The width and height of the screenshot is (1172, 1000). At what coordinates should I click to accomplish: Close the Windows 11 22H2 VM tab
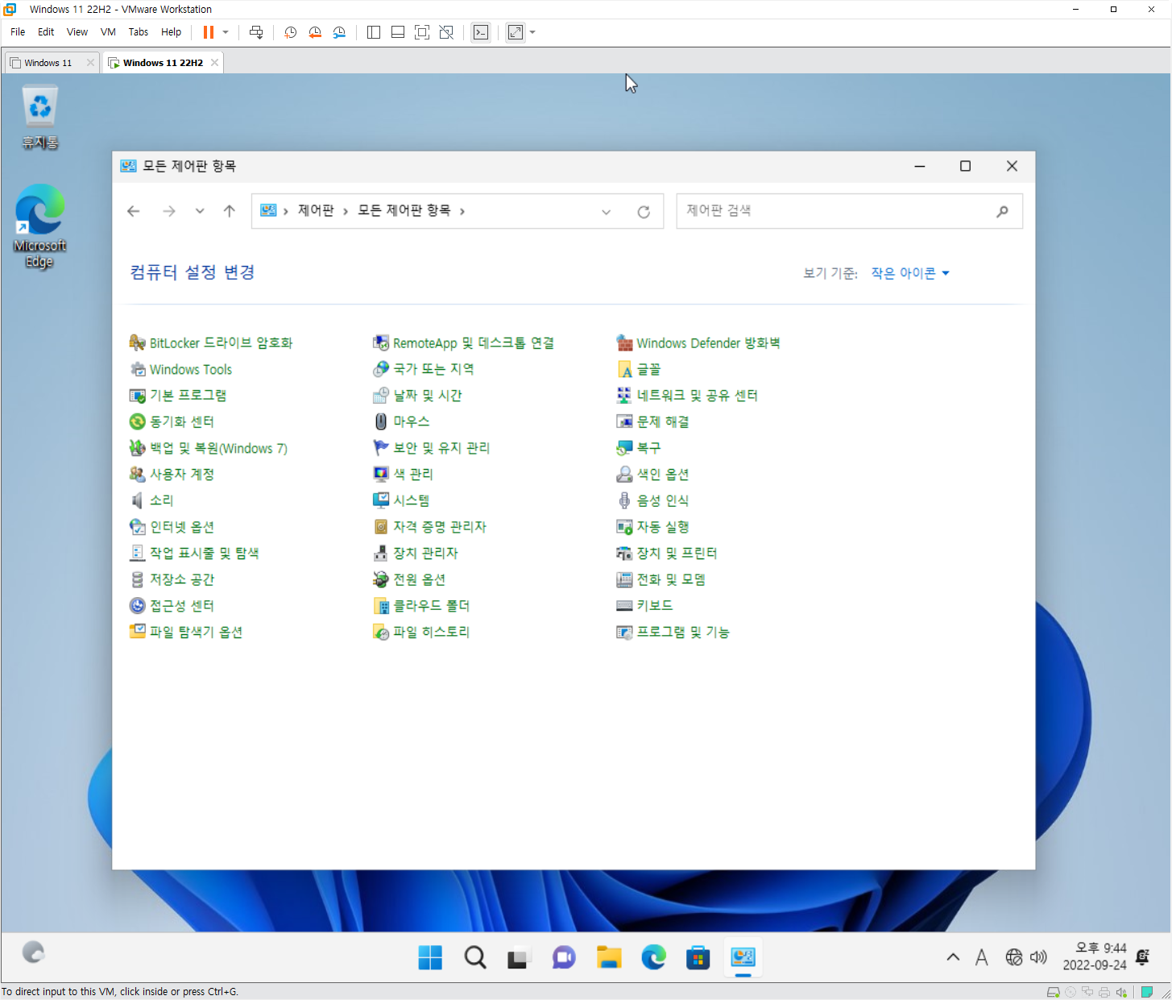pyautogui.click(x=214, y=63)
